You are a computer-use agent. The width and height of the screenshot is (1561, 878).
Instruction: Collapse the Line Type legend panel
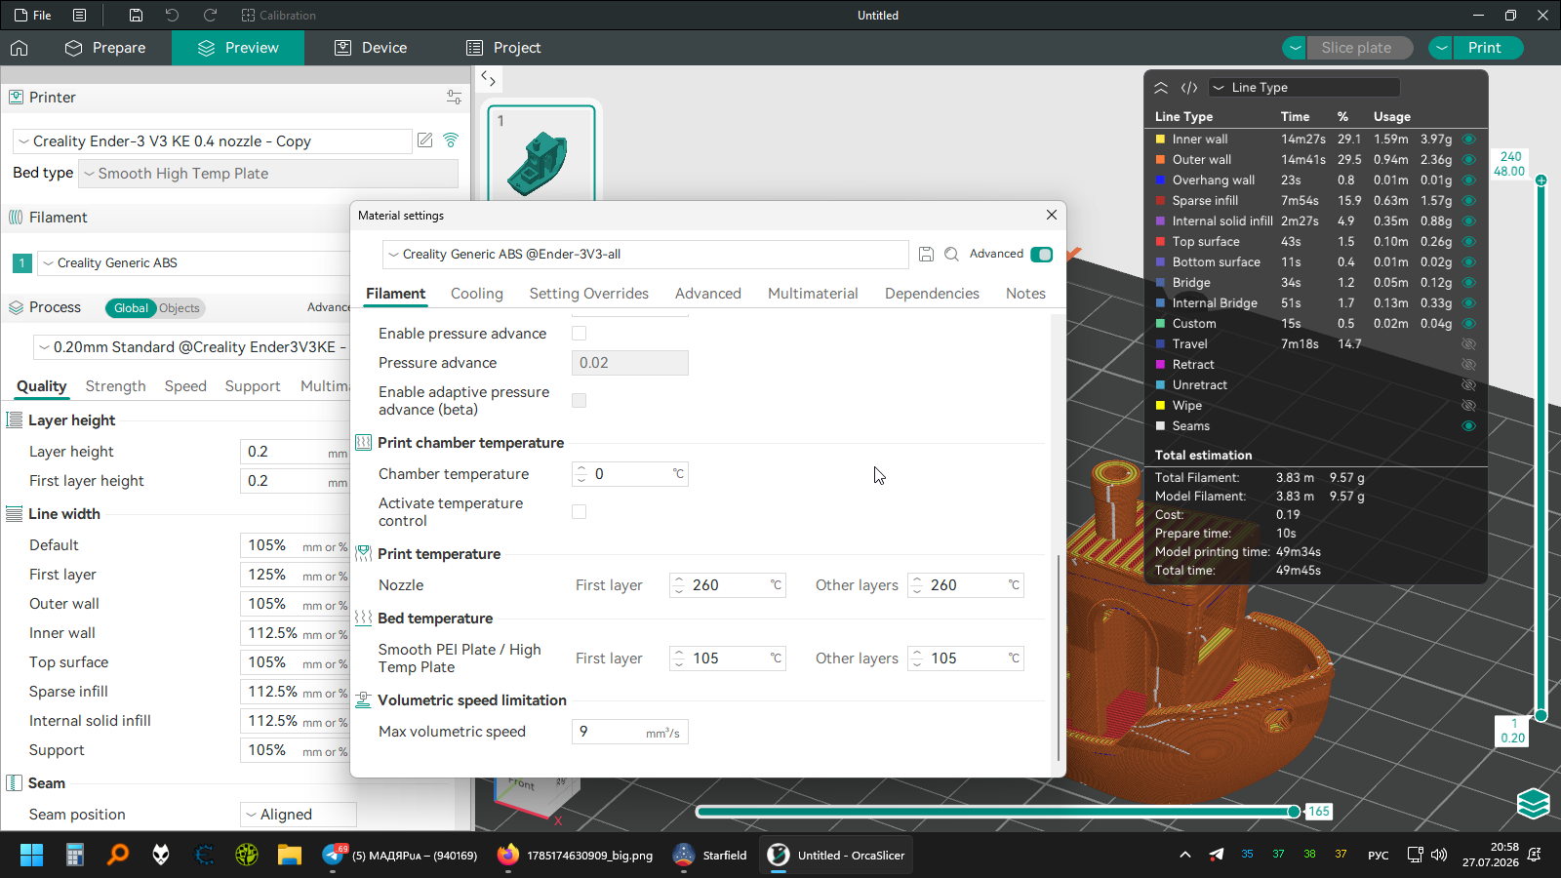pos(1161,88)
